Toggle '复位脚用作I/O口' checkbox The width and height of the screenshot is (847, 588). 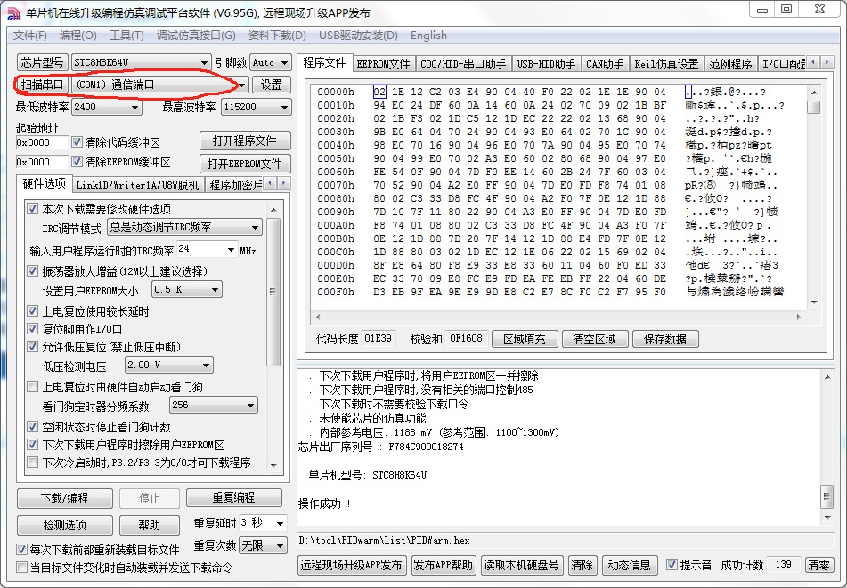pos(32,329)
